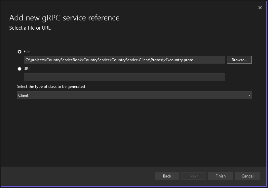Select the URL radio button
The image size is (268, 188).
(x=19, y=69)
